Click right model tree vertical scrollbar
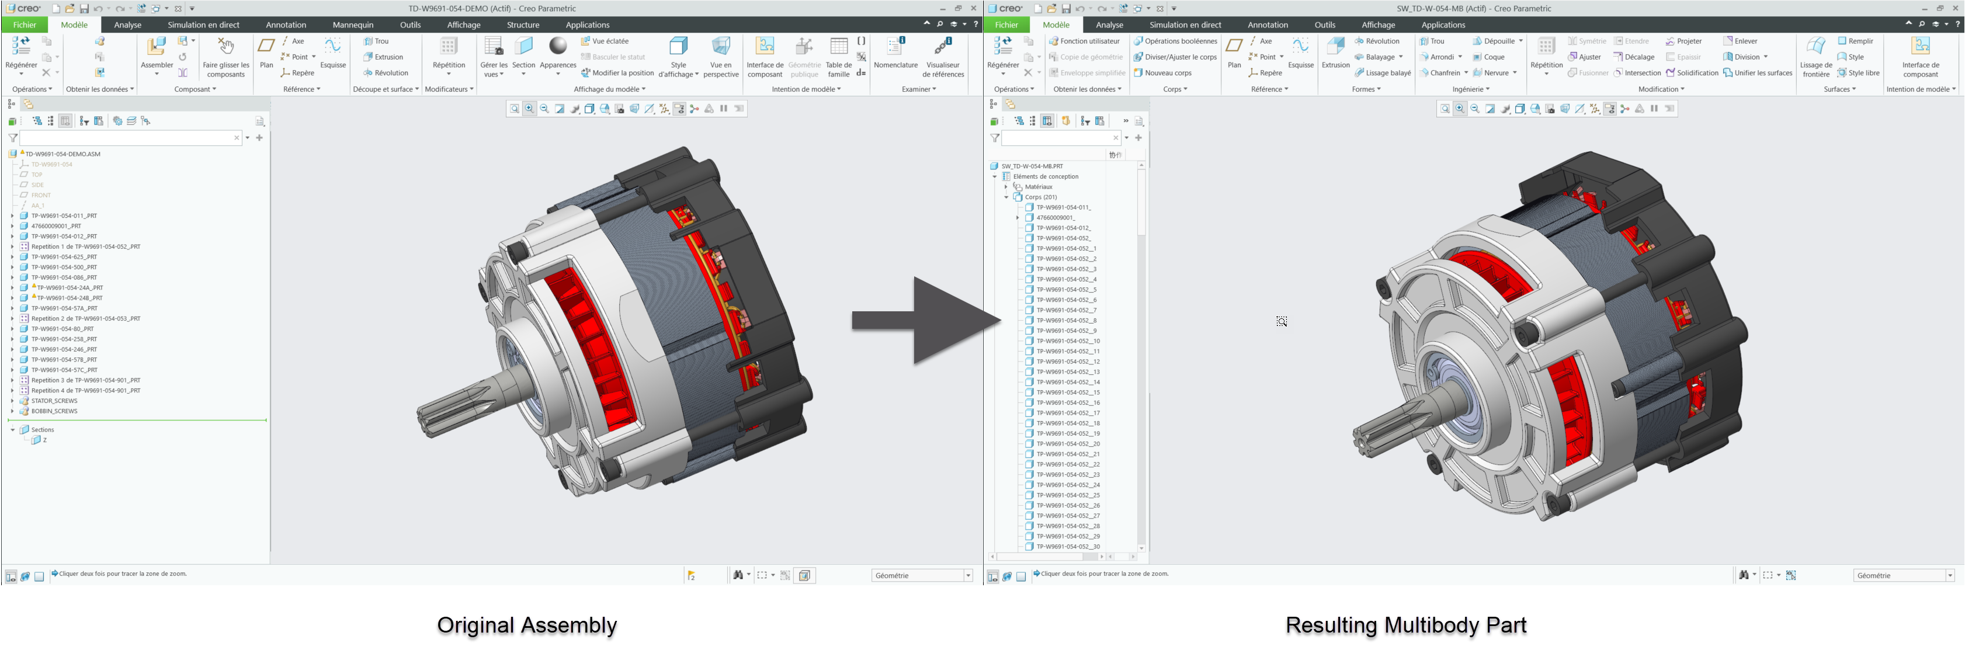This screenshot has height=667, width=1965. (1141, 356)
